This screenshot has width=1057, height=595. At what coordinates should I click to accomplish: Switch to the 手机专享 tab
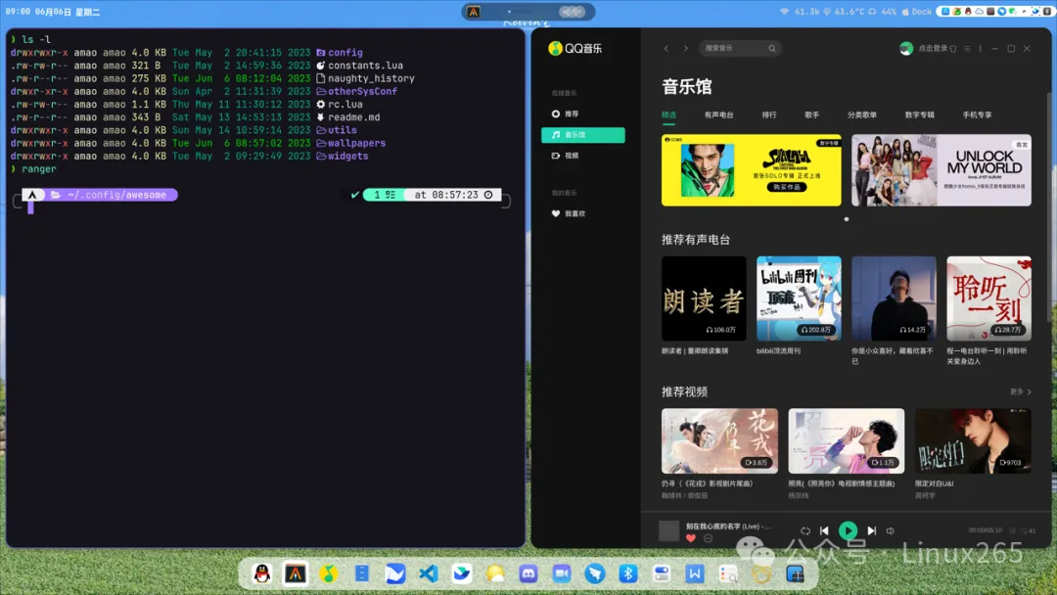point(977,115)
